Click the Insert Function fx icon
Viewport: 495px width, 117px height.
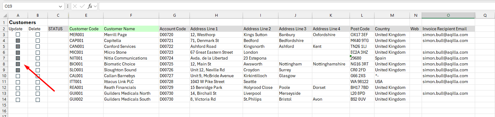(x=90, y=6)
